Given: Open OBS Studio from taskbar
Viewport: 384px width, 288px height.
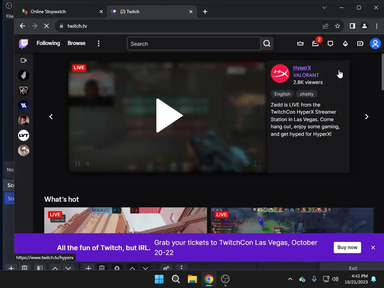Looking at the screenshot, I should 225,279.
